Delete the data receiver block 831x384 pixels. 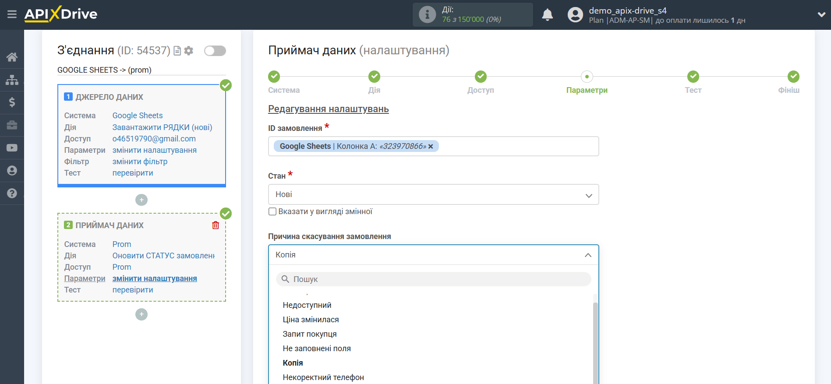216,225
